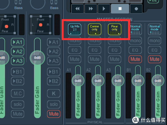Start playback with the cassette play button
Image resolution: width=167 pixels, height=125 pixels.
pyautogui.click(x=104, y=9)
